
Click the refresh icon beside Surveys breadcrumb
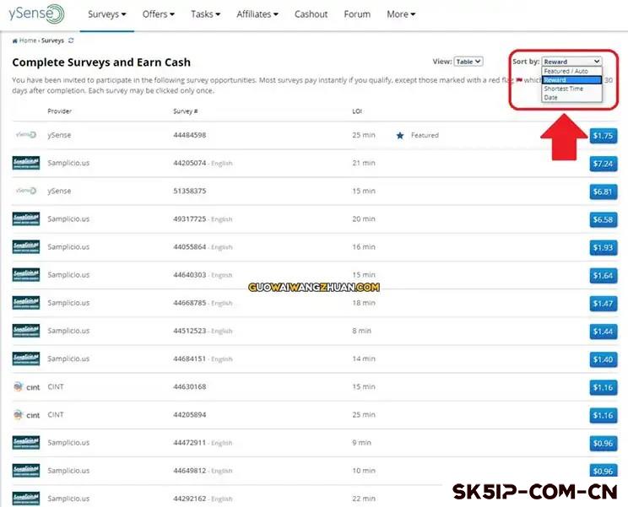(x=71, y=40)
